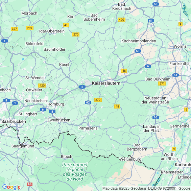Viewport: 191px width, 191px height.
Task: Click the Google logo
Action: (11, 187)
